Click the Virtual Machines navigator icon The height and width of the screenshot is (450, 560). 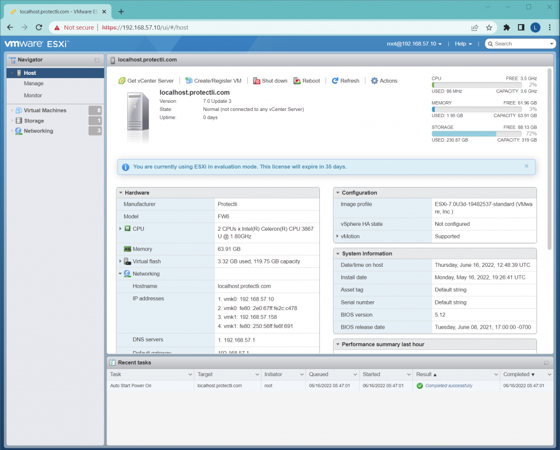click(19, 110)
